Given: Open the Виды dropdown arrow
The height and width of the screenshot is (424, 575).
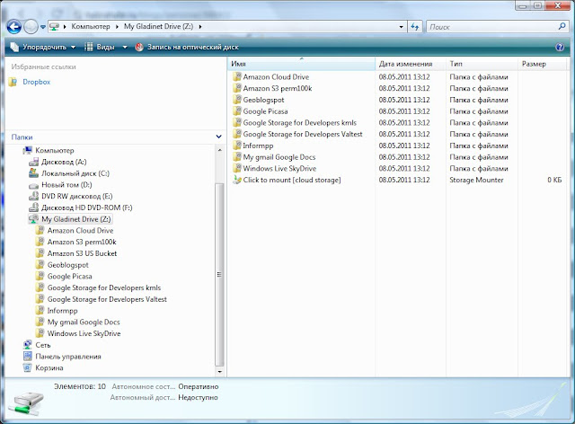Looking at the screenshot, I should coord(125,47).
